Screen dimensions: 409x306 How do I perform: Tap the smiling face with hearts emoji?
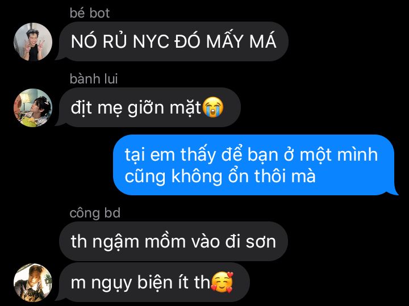[x=222, y=282]
